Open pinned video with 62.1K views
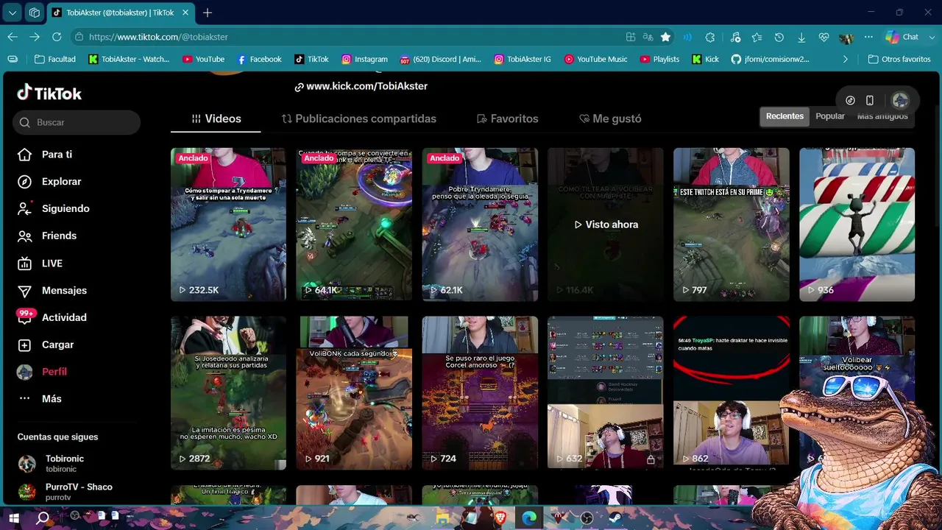This screenshot has height=530, width=942. coord(480,225)
